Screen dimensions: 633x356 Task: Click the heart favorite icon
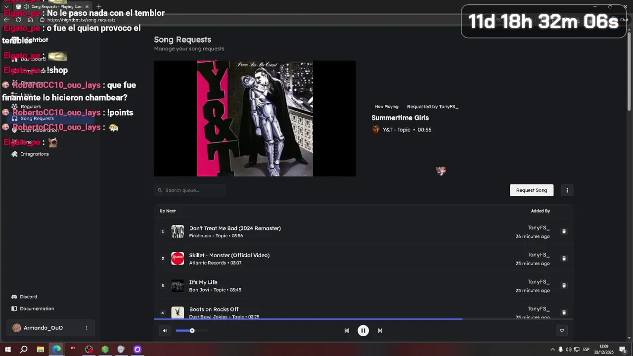[x=562, y=331]
